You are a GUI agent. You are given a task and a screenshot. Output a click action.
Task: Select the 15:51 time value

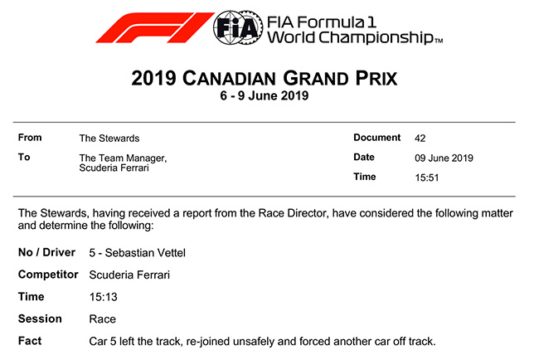coord(427,177)
